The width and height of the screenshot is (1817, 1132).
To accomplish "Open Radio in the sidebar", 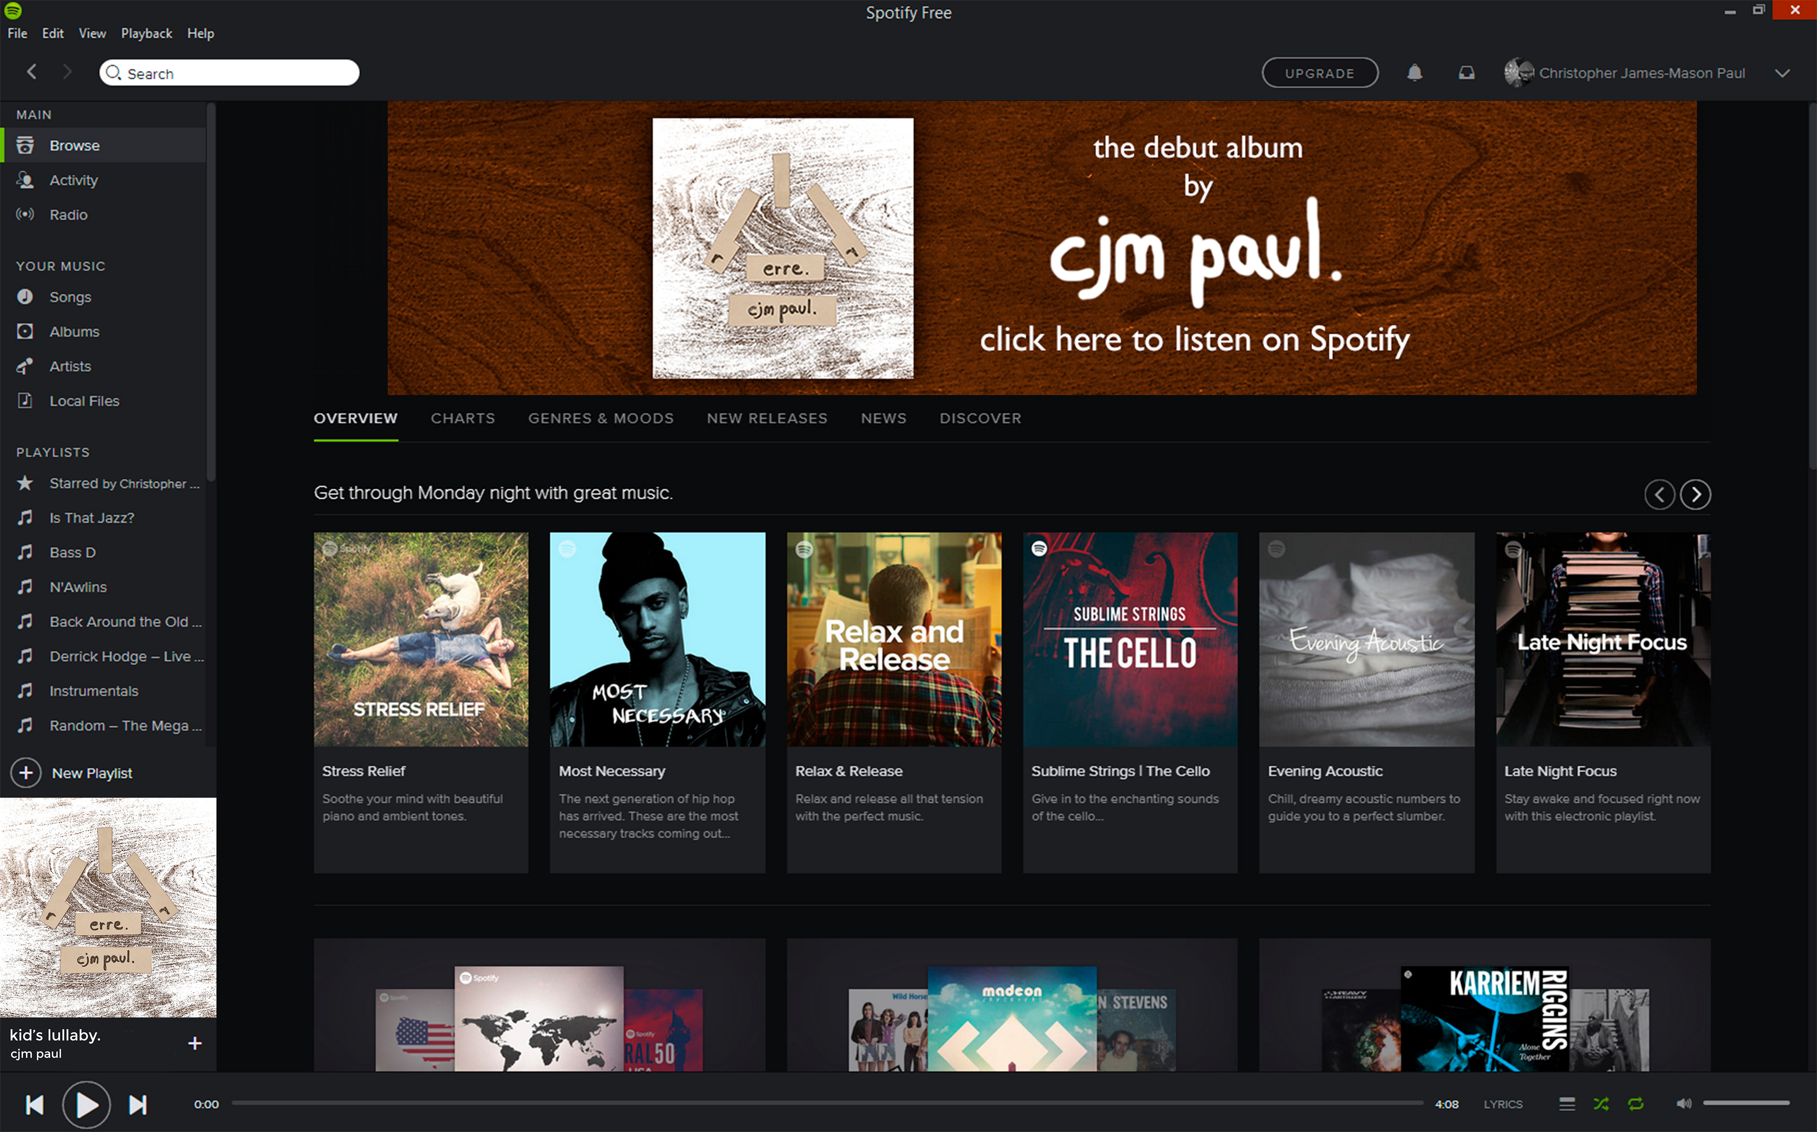I will tap(103, 215).
